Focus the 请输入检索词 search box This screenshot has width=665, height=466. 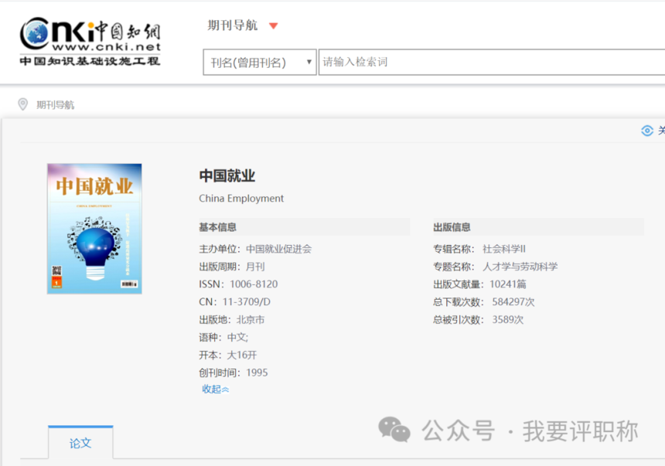pyautogui.click(x=492, y=63)
